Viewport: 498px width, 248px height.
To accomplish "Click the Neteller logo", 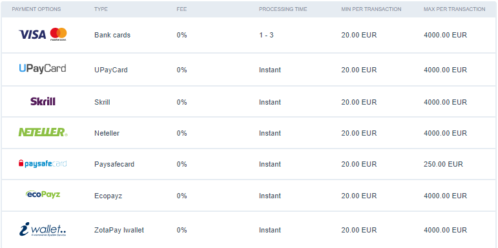I will point(43,132).
